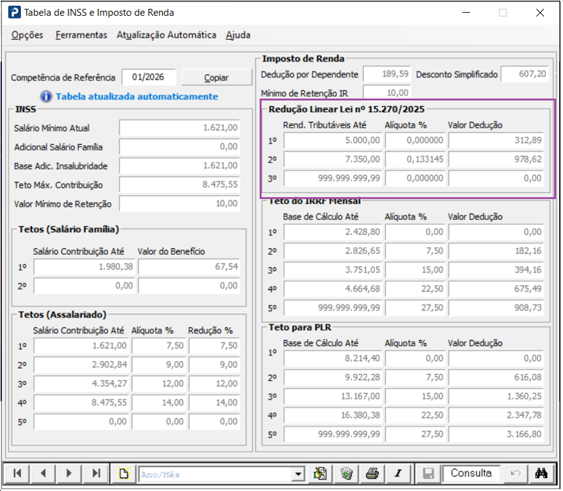Screen dimensions: 563x491
Task: Click the Consulta mode box in toolbar
Action: tap(471, 473)
